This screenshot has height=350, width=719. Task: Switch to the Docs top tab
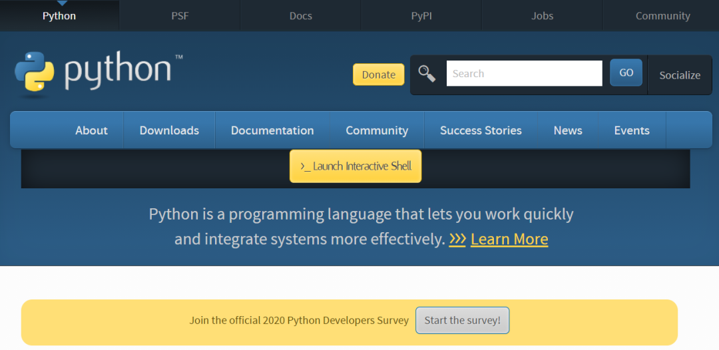click(301, 16)
